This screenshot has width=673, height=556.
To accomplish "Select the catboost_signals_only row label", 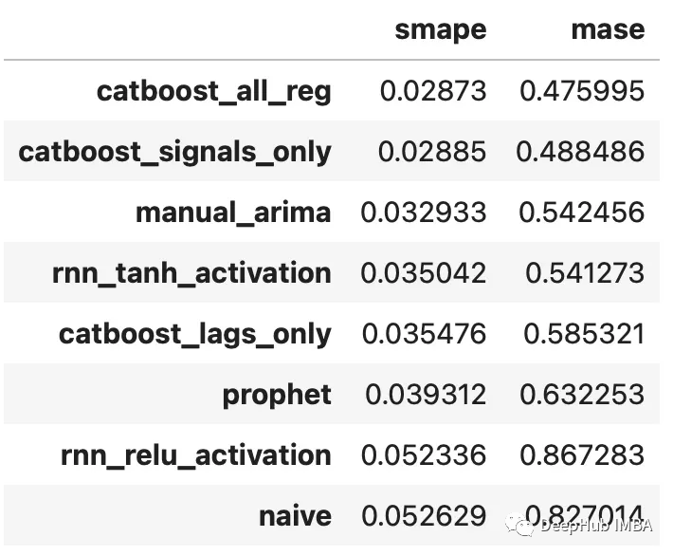I will click(175, 152).
